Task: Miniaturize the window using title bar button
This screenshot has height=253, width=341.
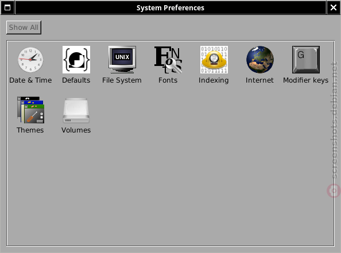Action: point(7,7)
